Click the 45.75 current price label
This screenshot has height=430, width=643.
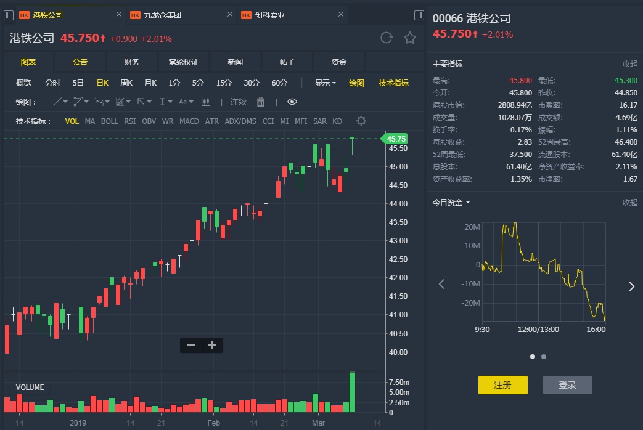[394, 139]
